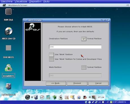130x104 pixels.
Task: Click the 'Ctrl destro' host key text
Action: 120,102
